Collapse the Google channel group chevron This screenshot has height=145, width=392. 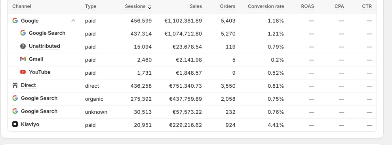pyautogui.click(x=73, y=21)
